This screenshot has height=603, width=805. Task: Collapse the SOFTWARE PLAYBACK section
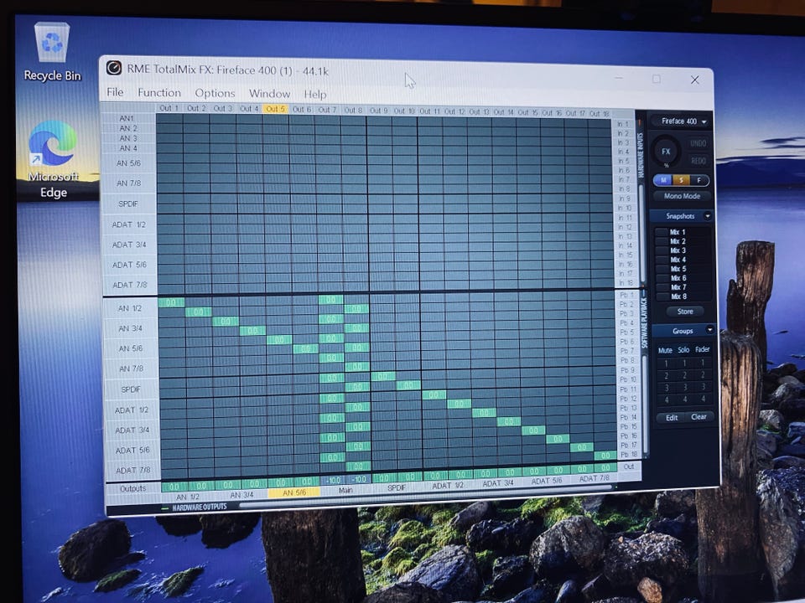(x=644, y=294)
